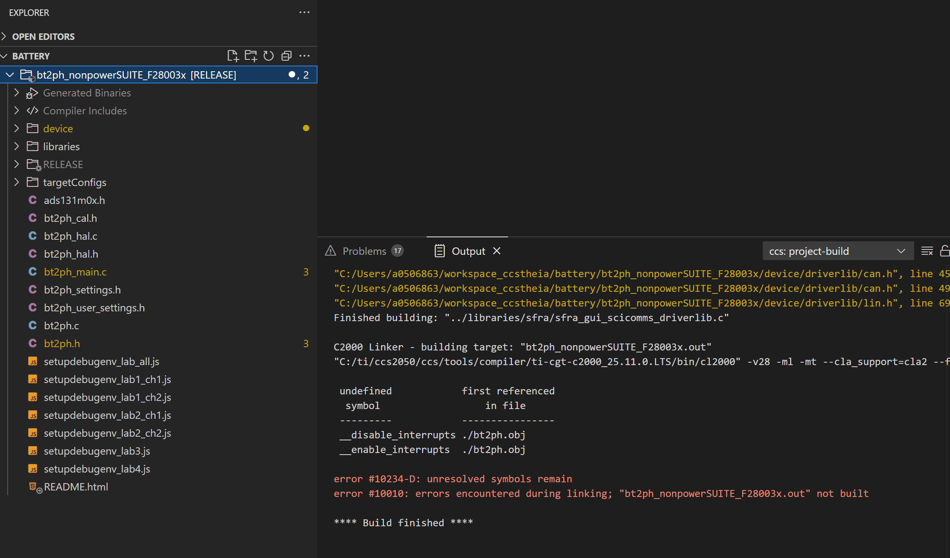Open setupdebugenv_lab2_ch1.js script
Viewport: 950px width, 558px height.
(x=107, y=415)
